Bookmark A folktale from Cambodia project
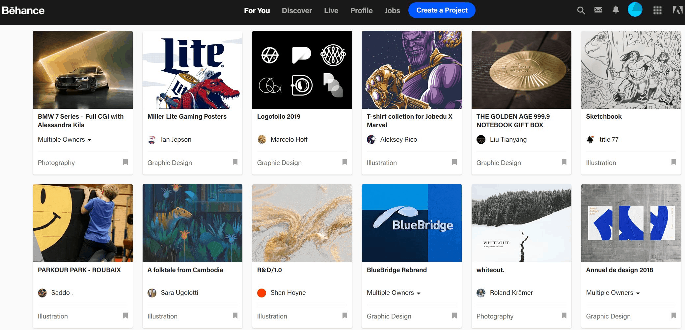This screenshot has height=330, width=685. [x=235, y=316]
